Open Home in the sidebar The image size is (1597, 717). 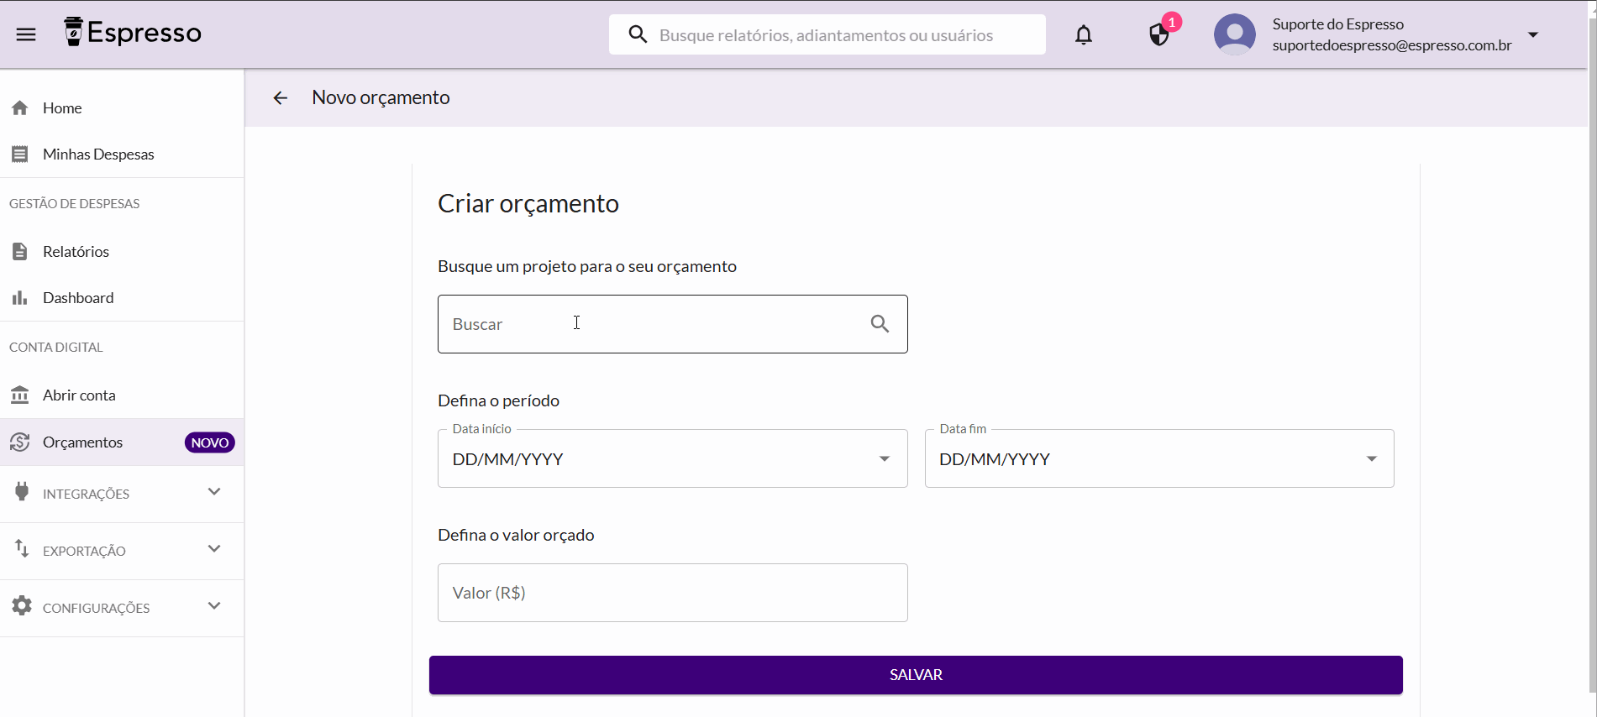[122, 107]
